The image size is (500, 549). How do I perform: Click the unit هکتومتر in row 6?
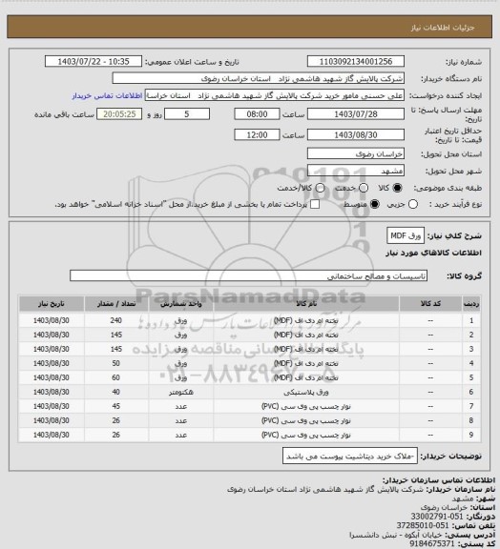coord(181,392)
